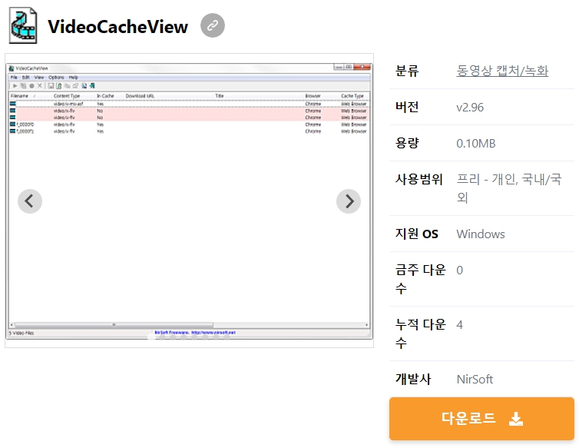Copy the page link with the chain icon
Viewport: 579px width, 448px height.
212,25
